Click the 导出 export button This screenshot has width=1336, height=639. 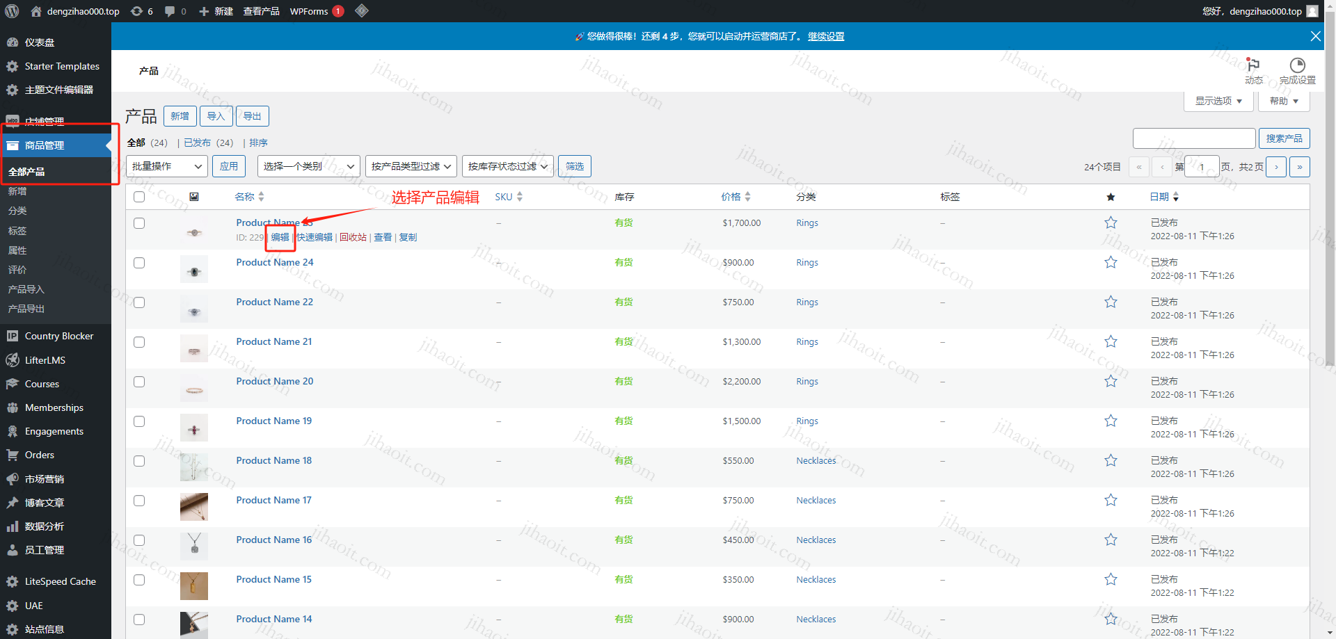[x=252, y=116]
